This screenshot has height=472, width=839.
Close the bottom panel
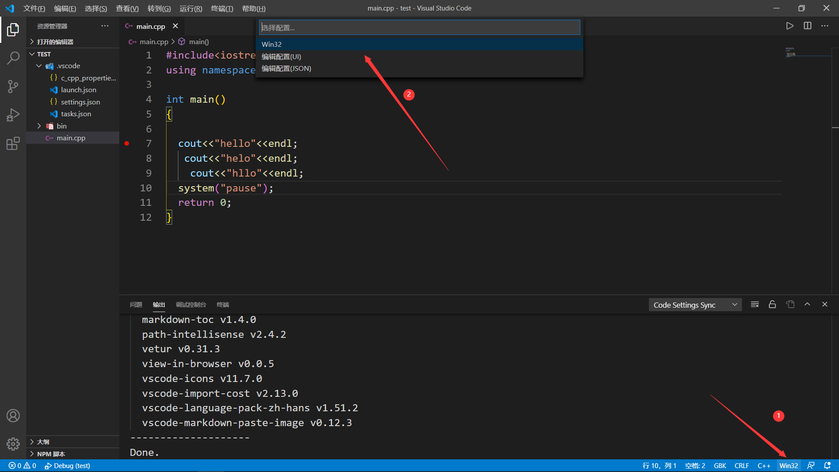click(x=825, y=305)
